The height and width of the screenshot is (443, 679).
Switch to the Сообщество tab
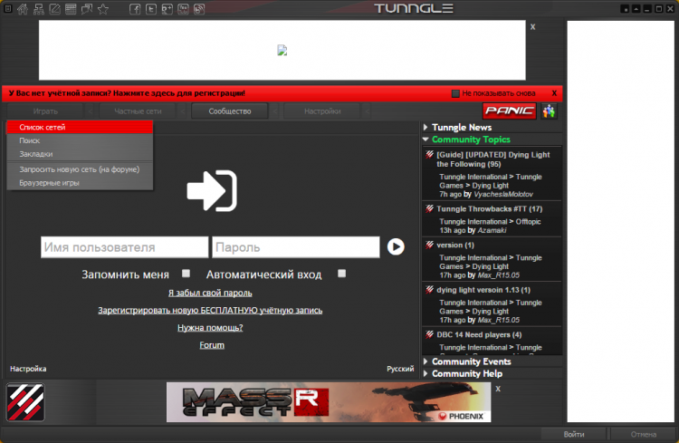coord(230,111)
